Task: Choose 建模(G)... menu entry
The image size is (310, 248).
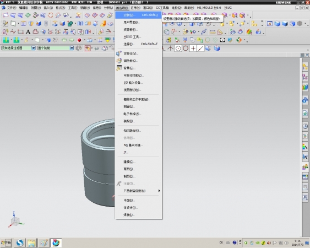Action: pos(138,161)
